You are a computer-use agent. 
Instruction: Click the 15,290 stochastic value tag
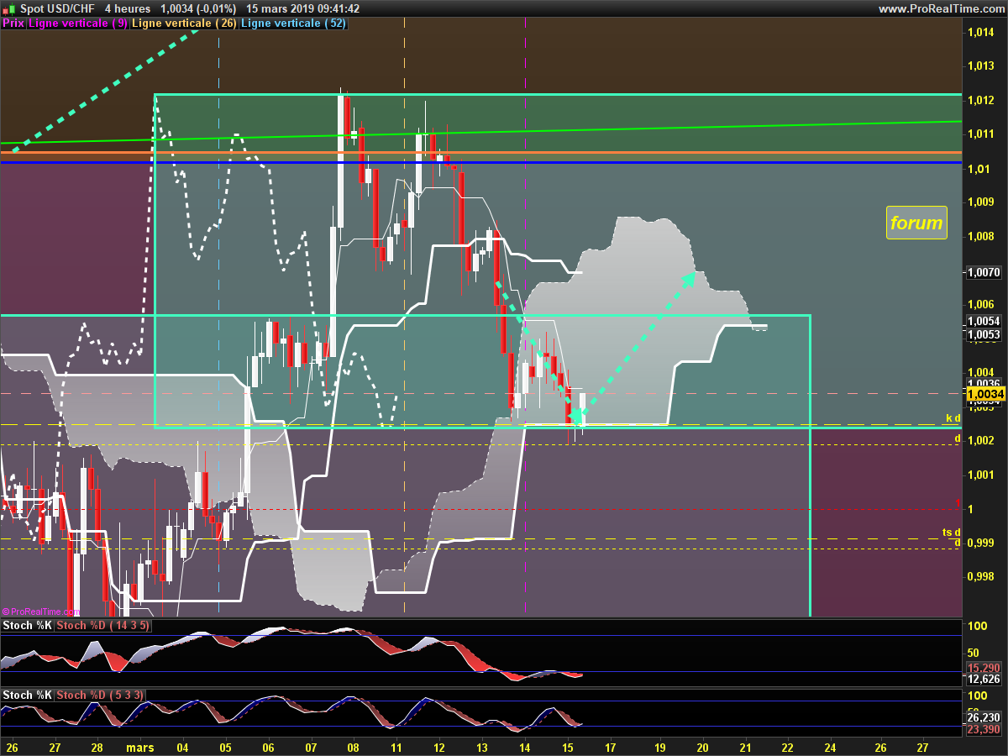[x=983, y=667]
